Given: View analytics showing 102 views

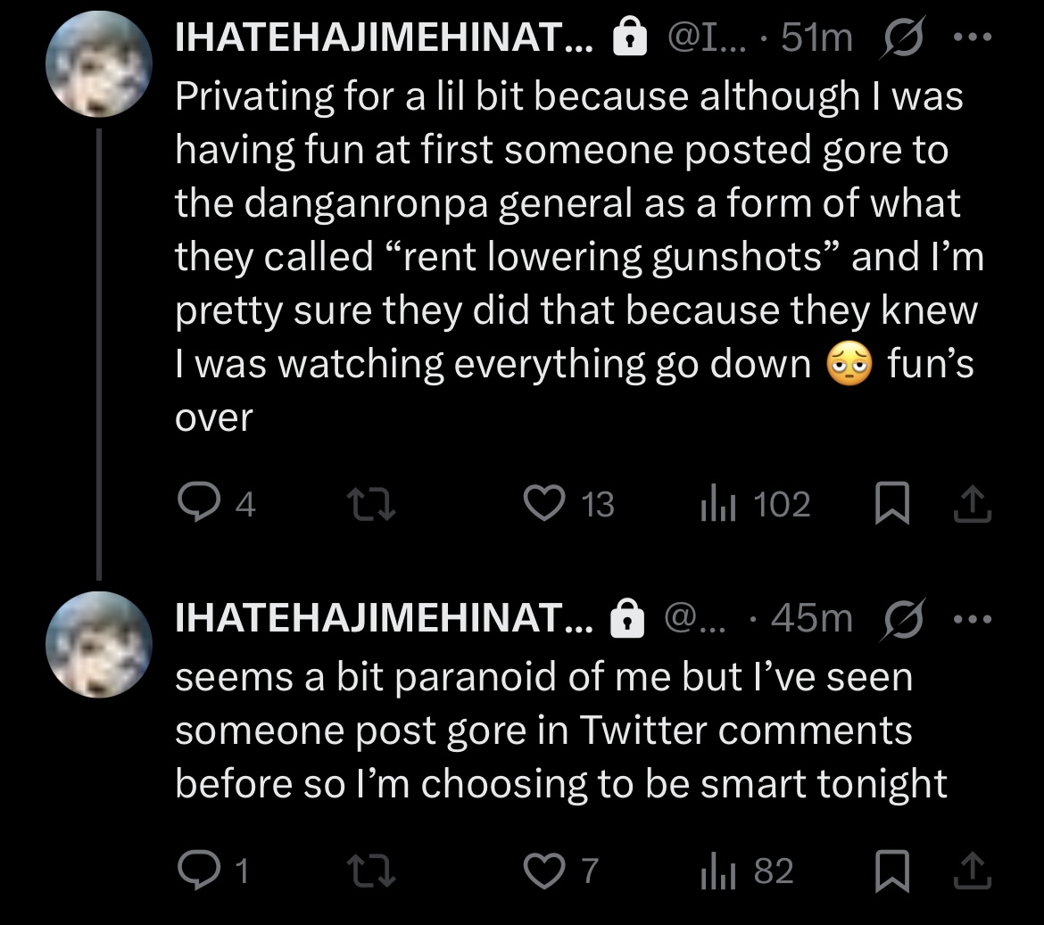Looking at the screenshot, I should click(x=716, y=505).
